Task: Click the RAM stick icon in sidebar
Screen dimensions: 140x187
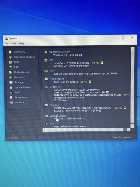Action: [11, 67]
